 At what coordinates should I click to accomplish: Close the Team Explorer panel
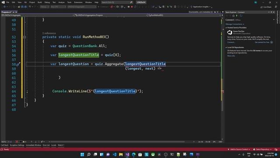point(274,12)
